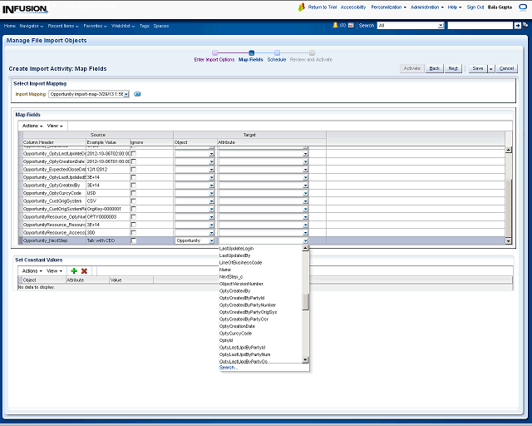Open the Personalization menu
Screen dimensions: 532x426
(x=388, y=7)
